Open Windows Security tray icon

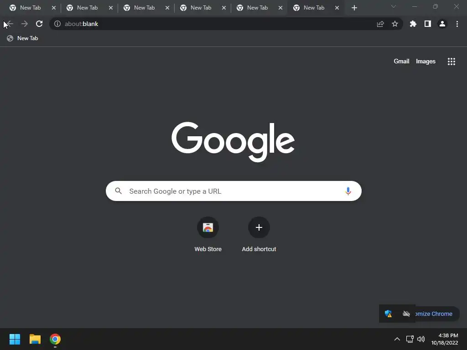coord(388,314)
